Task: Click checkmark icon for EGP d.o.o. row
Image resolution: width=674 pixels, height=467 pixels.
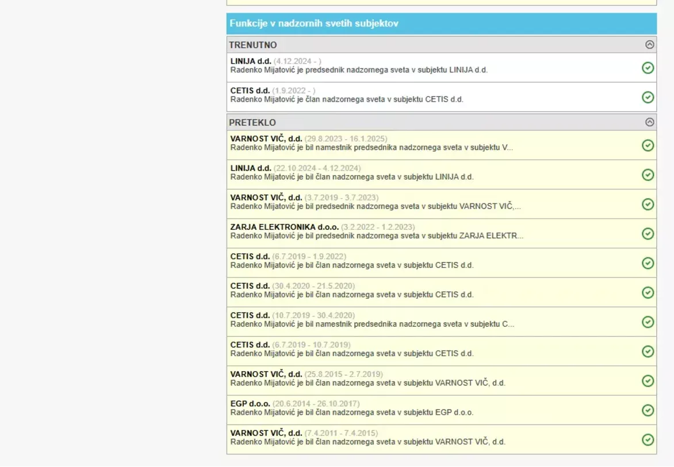Action: [648, 410]
